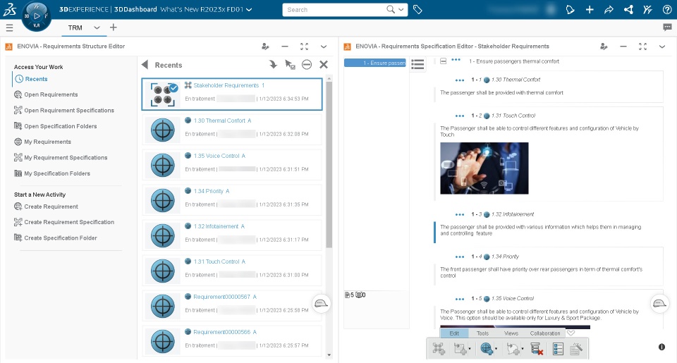Click the plus add content icon in top bar

click(x=590, y=9)
